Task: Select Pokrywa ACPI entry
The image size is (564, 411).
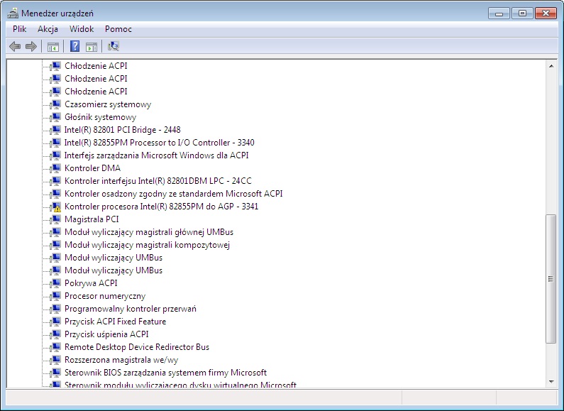Action: 91,283
